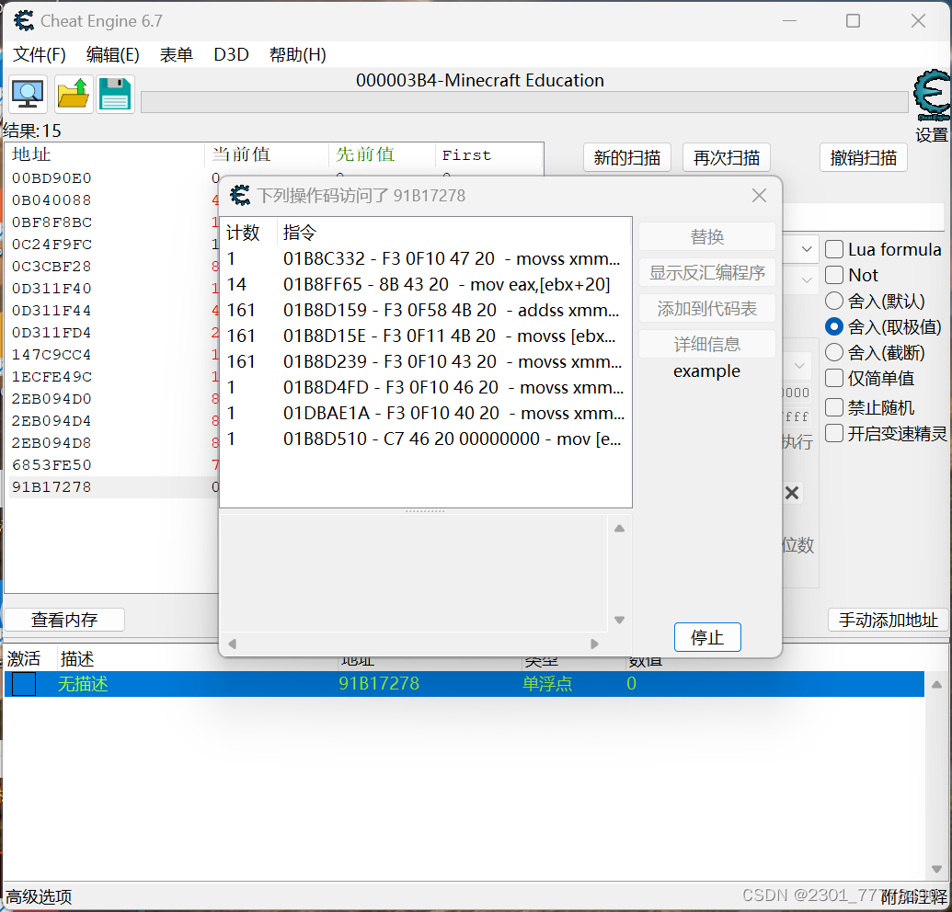Screen dimensions: 952x912
Task: Select address 0B040088 in results list
Action: click(x=52, y=199)
